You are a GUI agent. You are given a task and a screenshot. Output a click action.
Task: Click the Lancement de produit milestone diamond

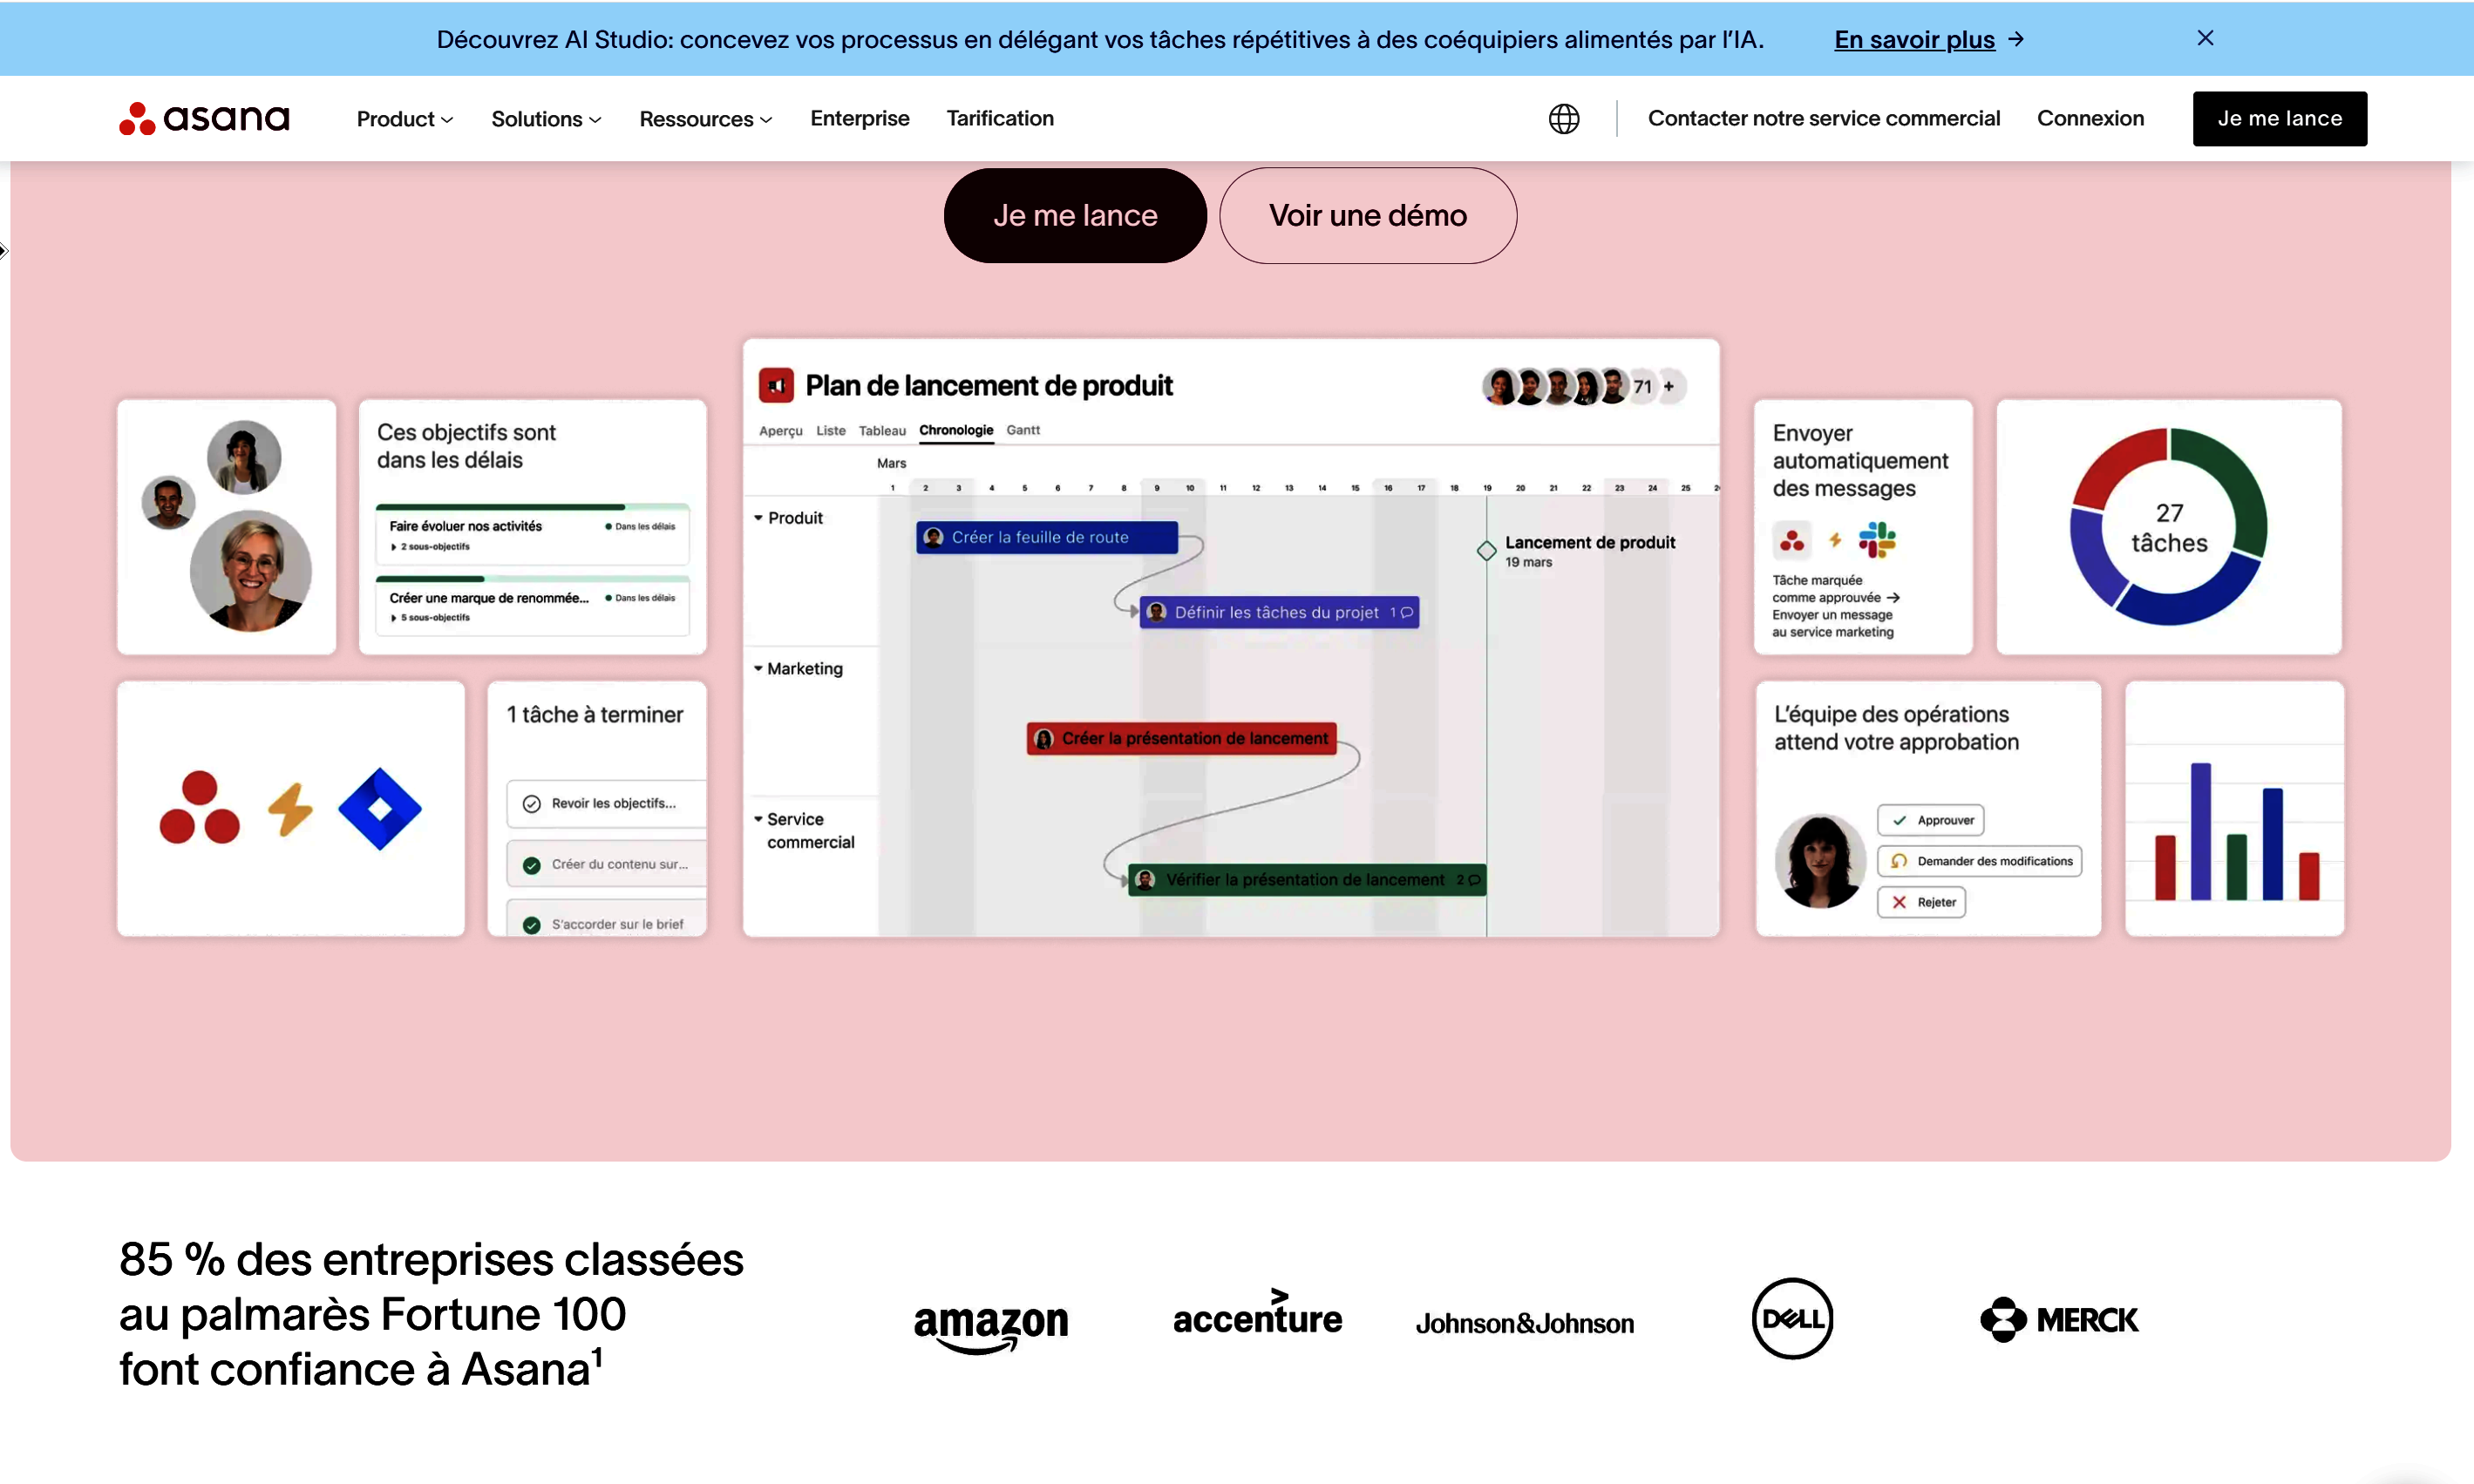[x=1486, y=550]
